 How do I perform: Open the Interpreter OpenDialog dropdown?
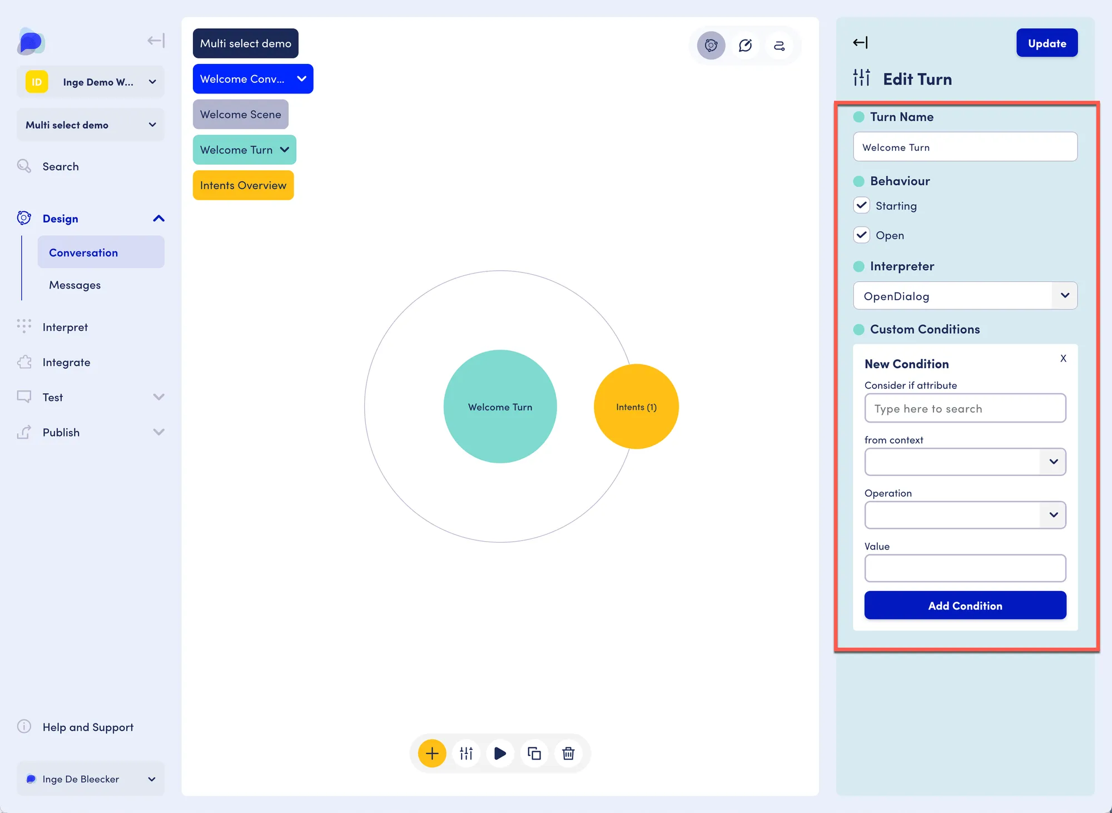965,296
